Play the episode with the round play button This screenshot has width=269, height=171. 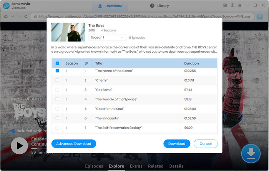click(19, 146)
